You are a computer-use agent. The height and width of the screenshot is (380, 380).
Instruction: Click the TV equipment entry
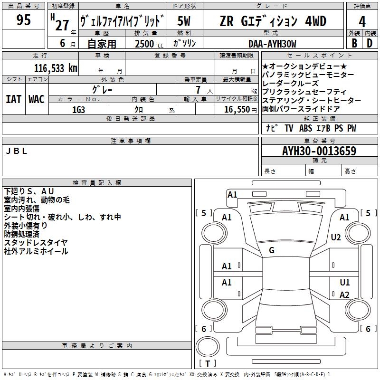289,128
